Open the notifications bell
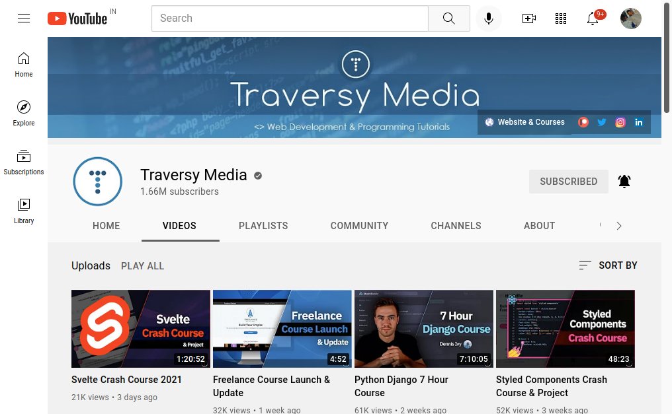 (593, 18)
